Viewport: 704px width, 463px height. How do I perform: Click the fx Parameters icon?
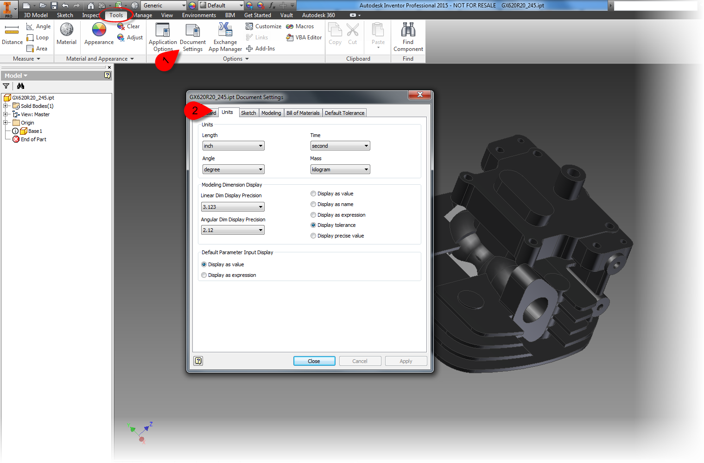272,6
